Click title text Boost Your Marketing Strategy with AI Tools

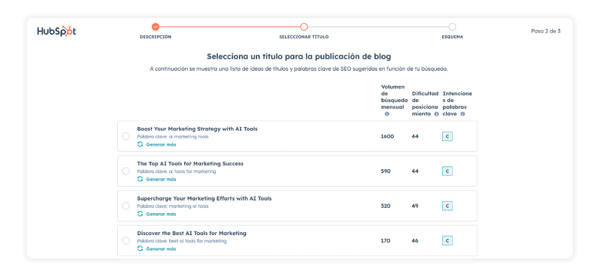click(x=197, y=129)
